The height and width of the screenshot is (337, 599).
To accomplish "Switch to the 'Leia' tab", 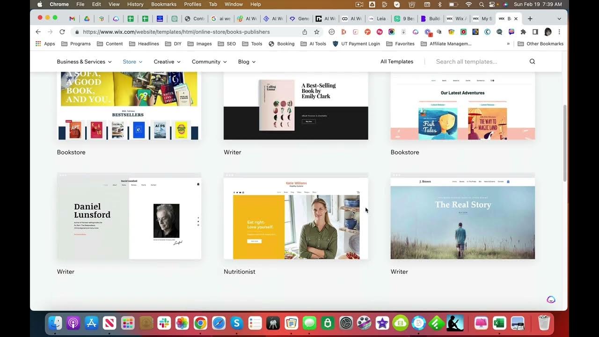I will pyautogui.click(x=378, y=19).
